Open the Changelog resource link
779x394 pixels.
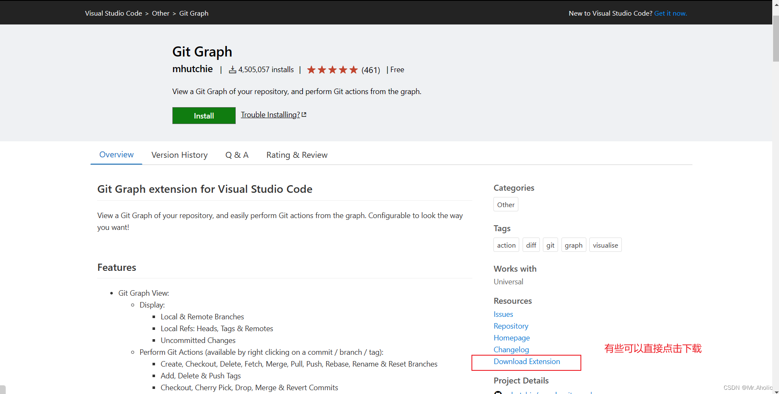(511, 350)
